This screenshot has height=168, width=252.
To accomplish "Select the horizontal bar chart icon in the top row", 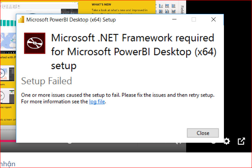I will coord(167,6).
